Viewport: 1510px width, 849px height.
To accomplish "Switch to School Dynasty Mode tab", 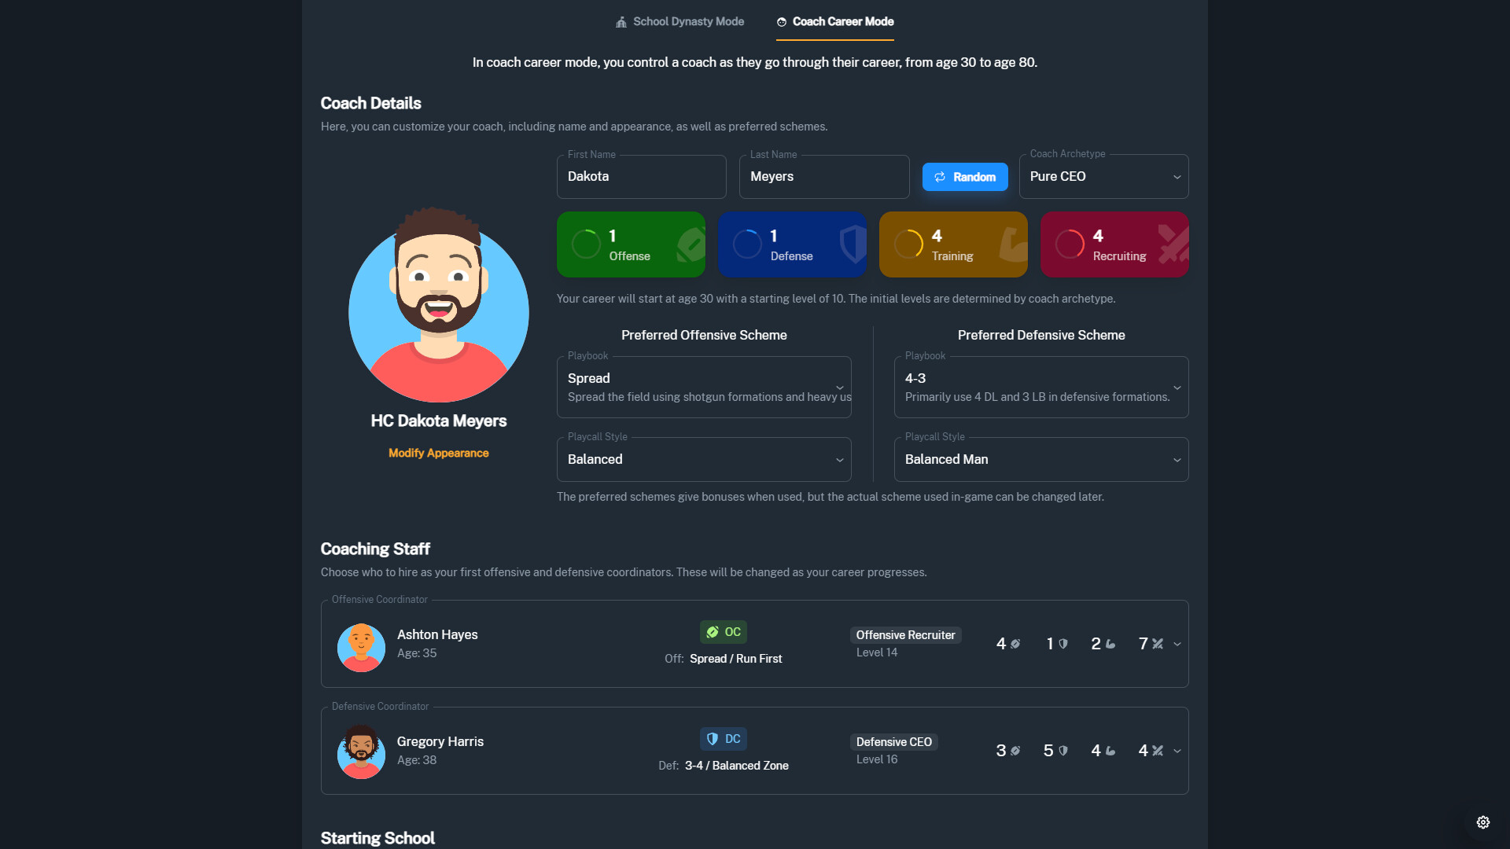I will click(x=679, y=22).
